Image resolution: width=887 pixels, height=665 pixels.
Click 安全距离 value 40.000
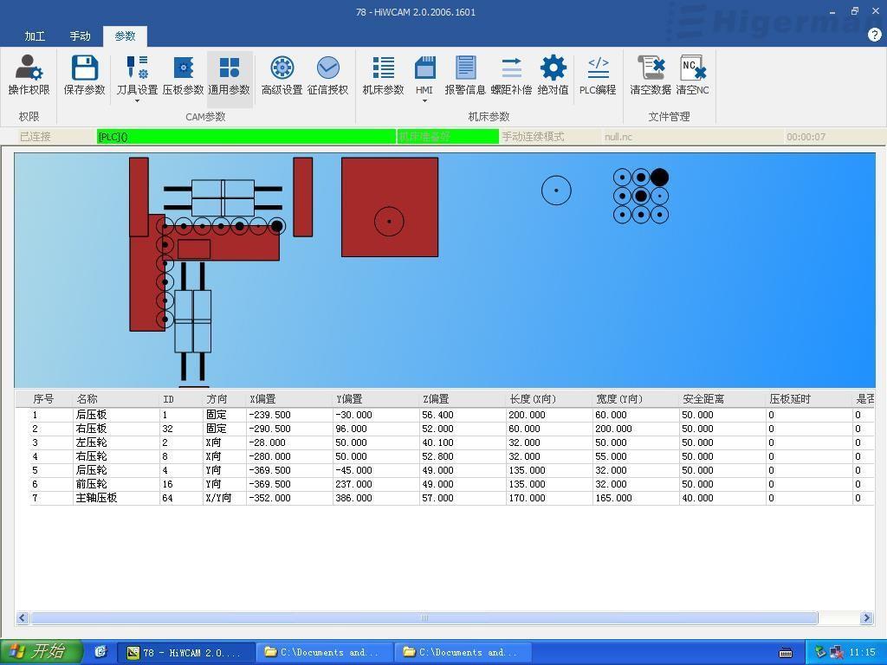pos(697,498)
